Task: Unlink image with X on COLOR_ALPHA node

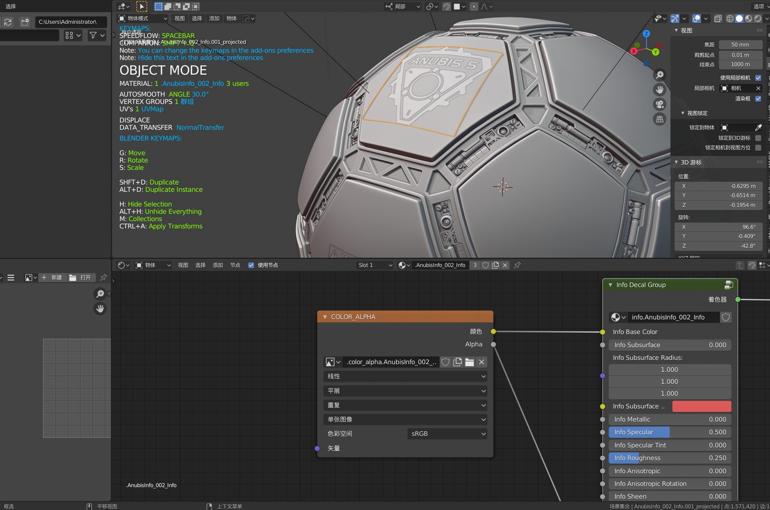Action: [481, 362]
